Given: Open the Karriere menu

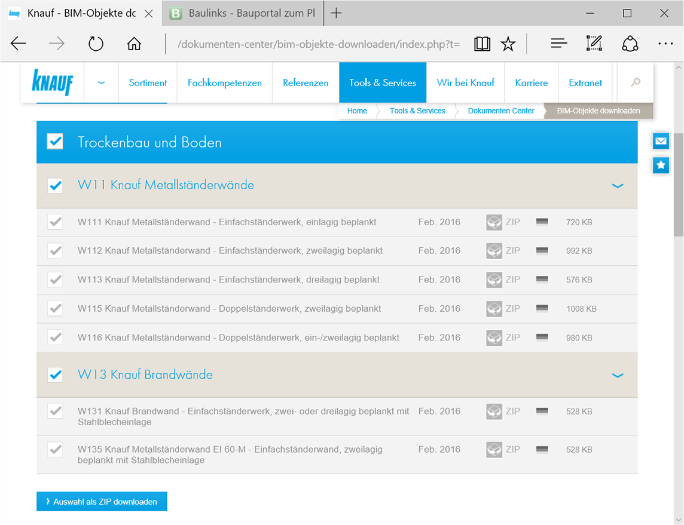Looking at the screenshot, I should 532,82.
